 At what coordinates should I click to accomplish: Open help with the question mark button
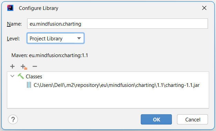pyautogui.click(x=13, y=119)
